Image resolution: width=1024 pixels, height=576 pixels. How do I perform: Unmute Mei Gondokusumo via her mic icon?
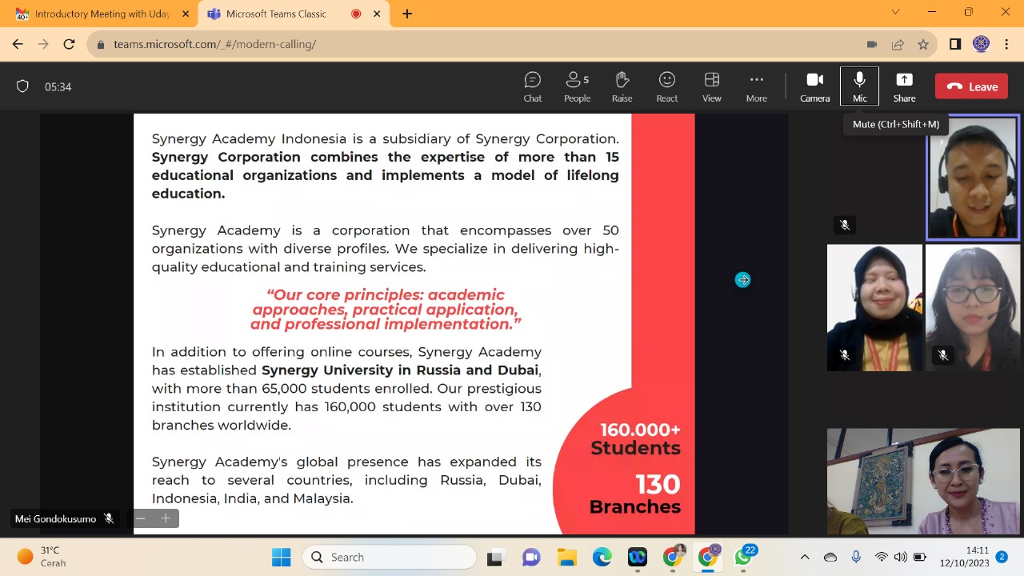108,518
